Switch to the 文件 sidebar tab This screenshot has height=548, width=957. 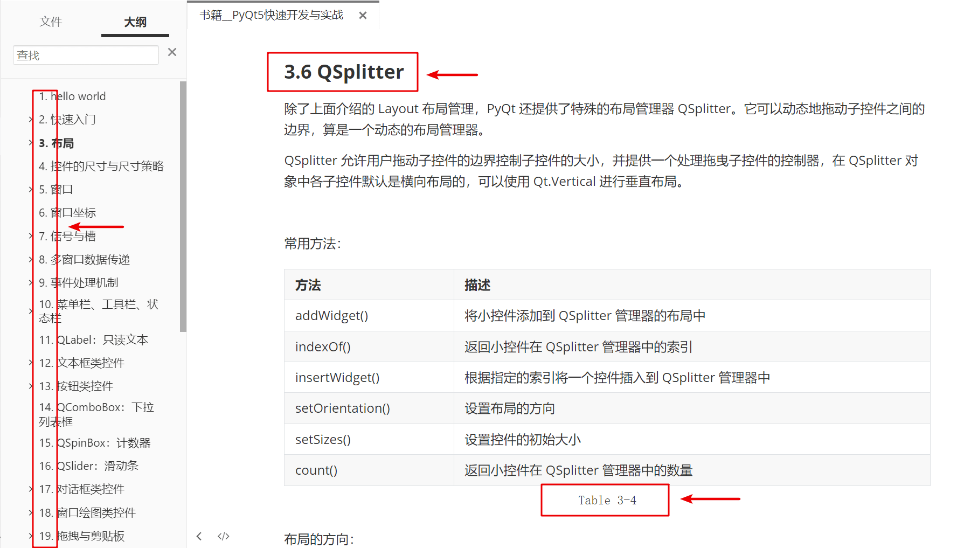tap(51, 22)
